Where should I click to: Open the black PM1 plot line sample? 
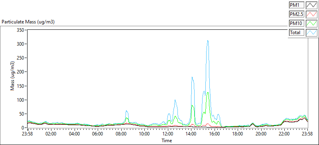312,5
